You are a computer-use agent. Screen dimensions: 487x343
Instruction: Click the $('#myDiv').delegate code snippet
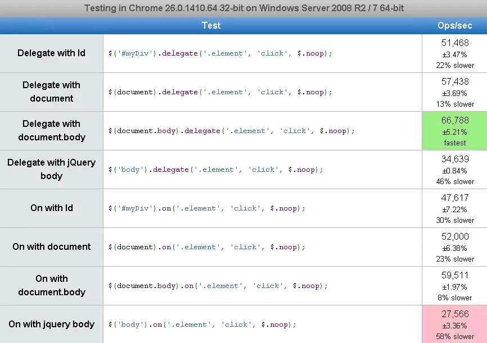pyautogui.click(x=220, y=54)
